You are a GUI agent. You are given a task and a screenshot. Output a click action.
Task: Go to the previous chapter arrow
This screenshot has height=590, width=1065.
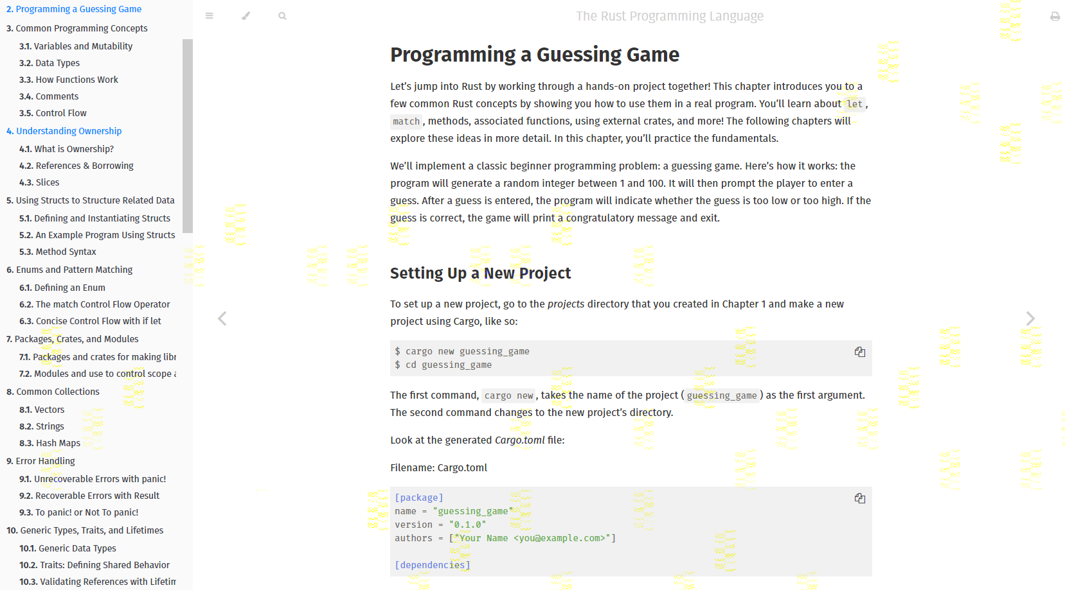pos(222,318)
